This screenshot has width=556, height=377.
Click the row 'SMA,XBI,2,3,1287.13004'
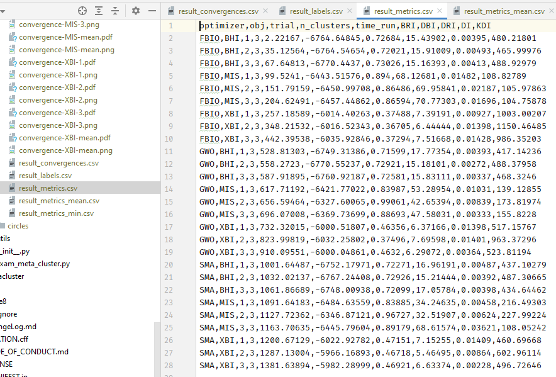pyautogui.click(x=370, y=353)
